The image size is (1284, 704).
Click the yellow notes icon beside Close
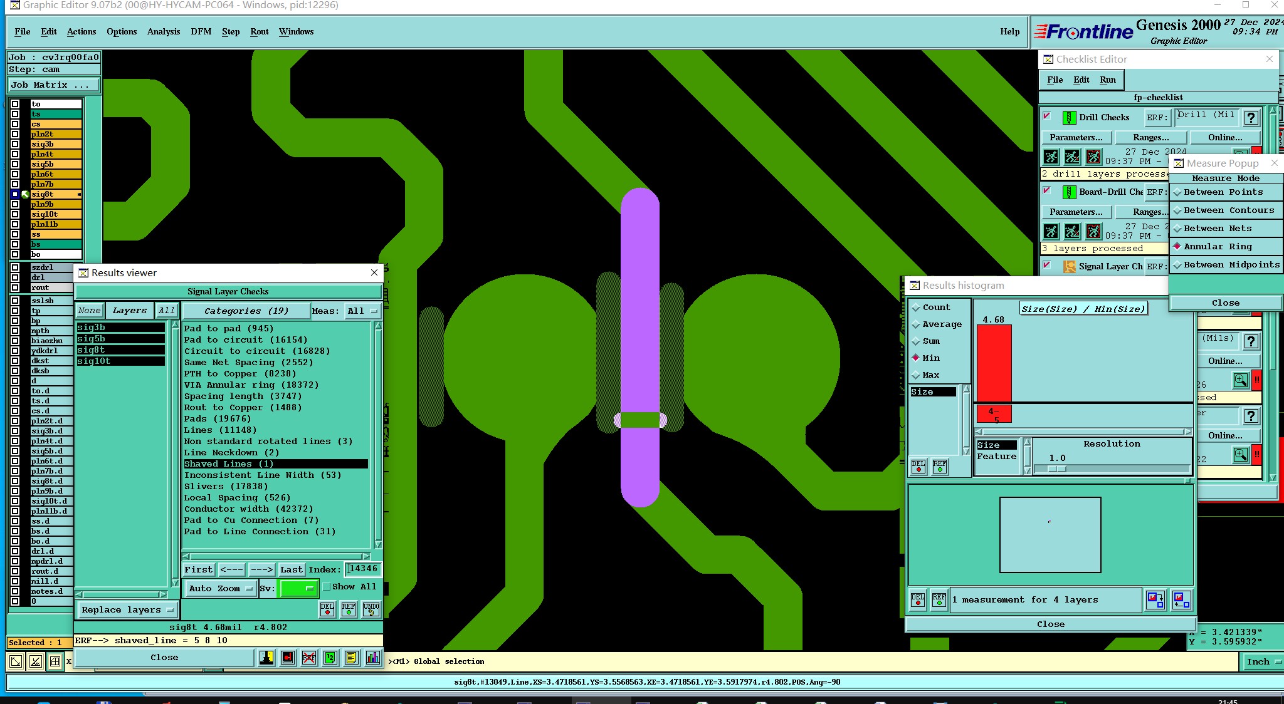351,658
